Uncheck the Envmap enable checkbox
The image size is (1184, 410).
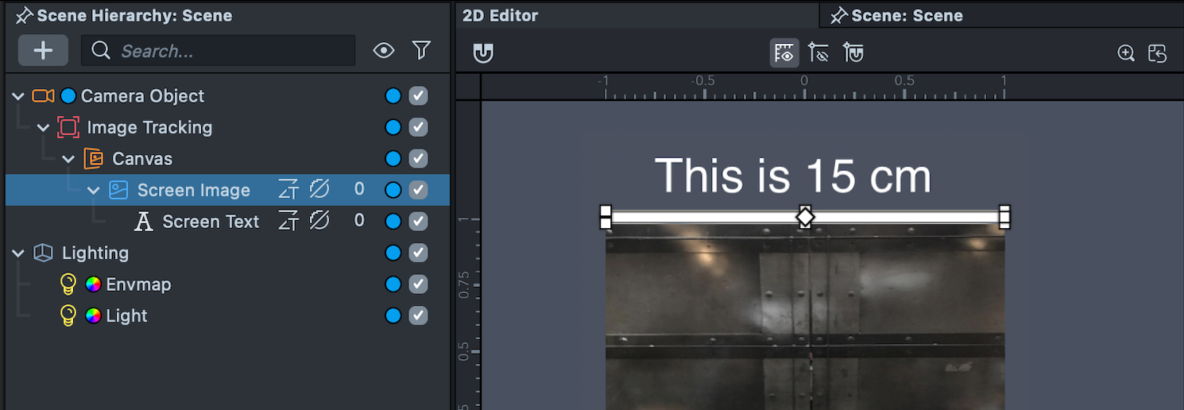tap(419, 284)
